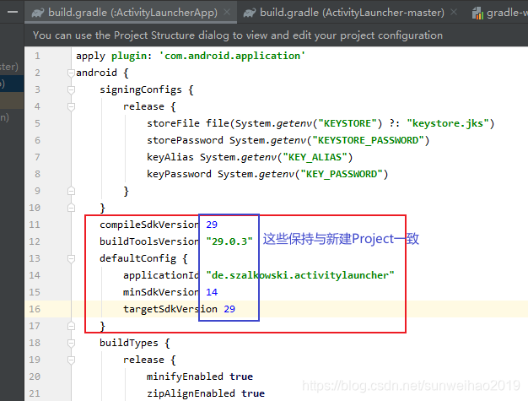
Task: Click the 'com.android.application' string on line 1
Action: [x=232, y=56]
